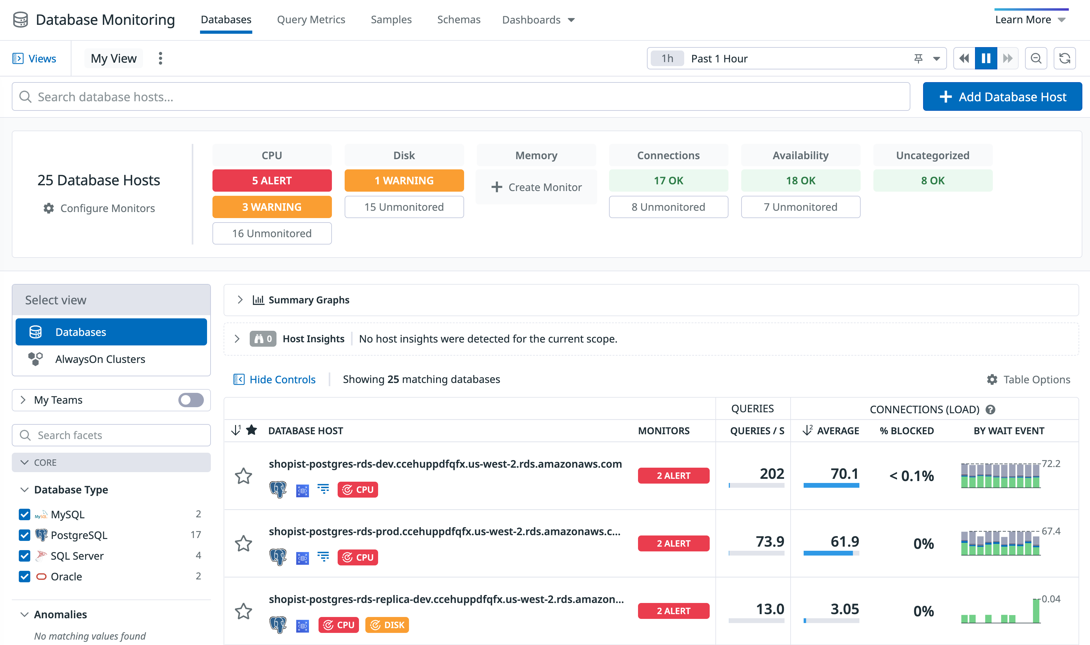Screen dimensions: 1090x645
Task: Click the 1 WARNING Disk status
Action: (404, 181)
